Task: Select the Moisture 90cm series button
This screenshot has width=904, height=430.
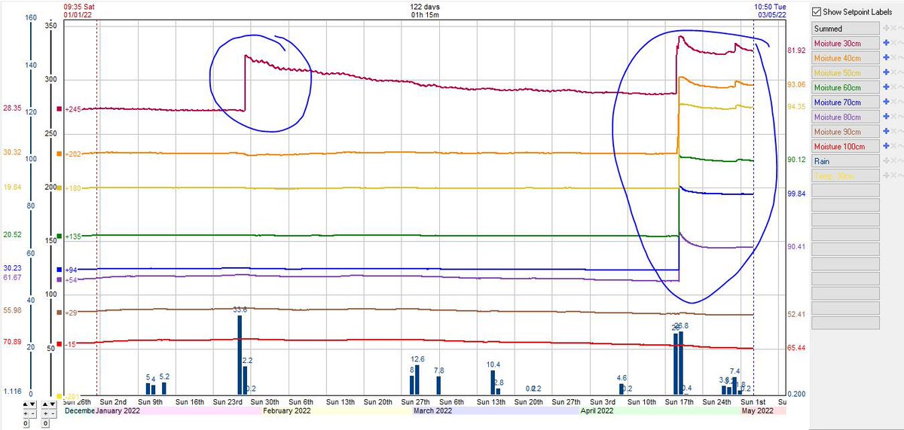Action: 845,132
